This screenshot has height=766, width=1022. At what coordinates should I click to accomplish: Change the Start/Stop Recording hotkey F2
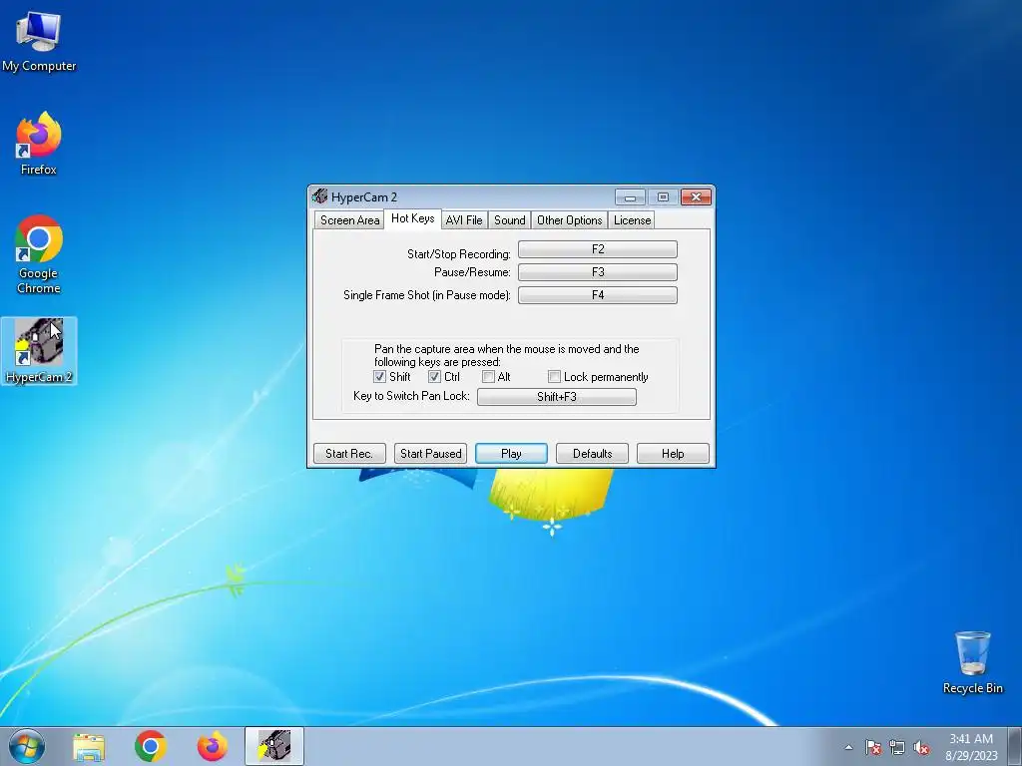click(x=598, y=249)
